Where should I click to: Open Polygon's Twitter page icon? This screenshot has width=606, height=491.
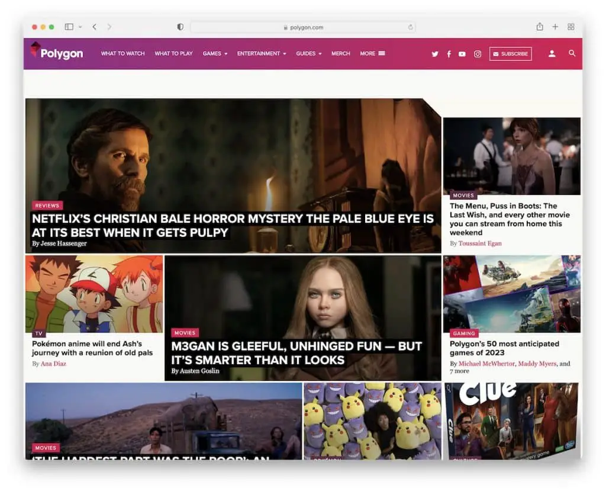coord(435,54)
